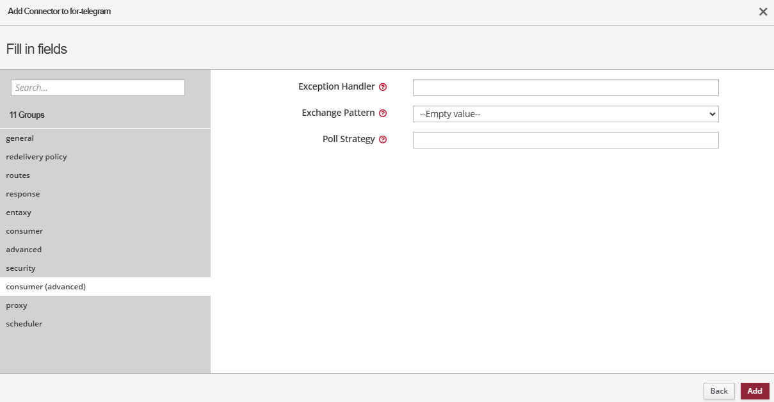Select the consumer (advanced) group
This screenshot has width=774, height=402.
coord(45,287)
